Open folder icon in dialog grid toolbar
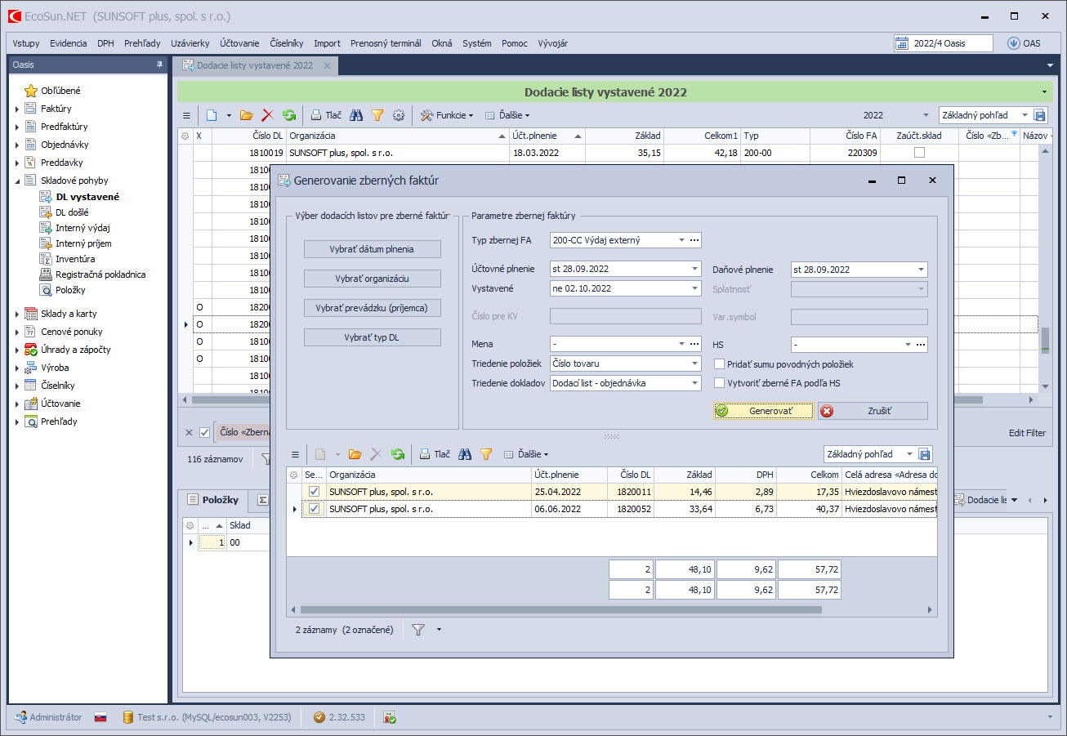This screenshot has height=736, width=1067. pos(355,454)
